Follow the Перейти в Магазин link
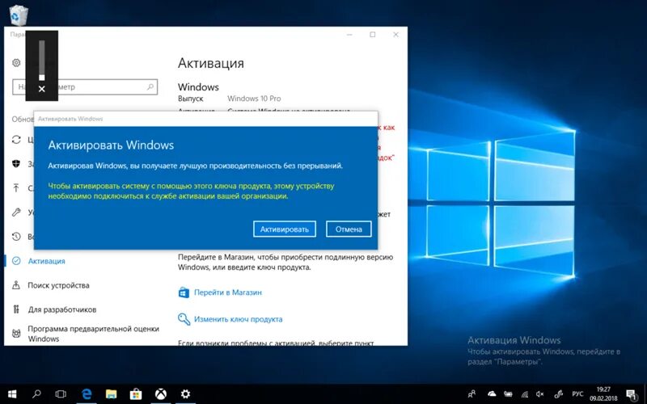 228,292
